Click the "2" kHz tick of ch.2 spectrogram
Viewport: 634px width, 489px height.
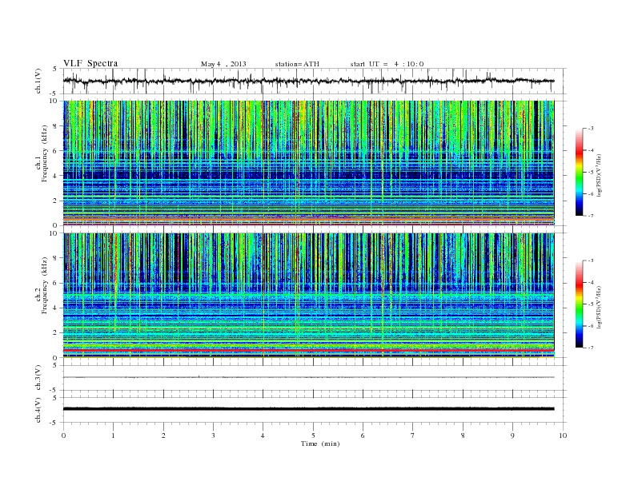pos(55,333)
